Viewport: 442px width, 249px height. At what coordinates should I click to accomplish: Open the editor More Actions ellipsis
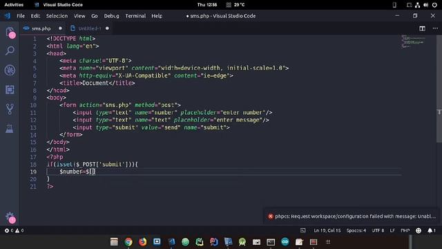point(435,28)
